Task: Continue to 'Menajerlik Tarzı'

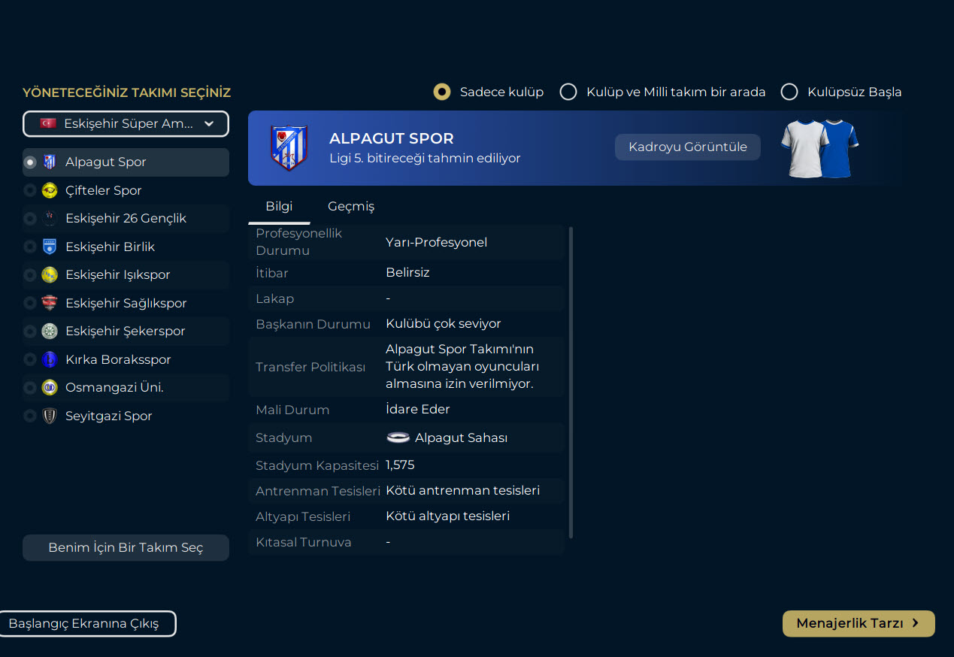Action: point(858,623)
